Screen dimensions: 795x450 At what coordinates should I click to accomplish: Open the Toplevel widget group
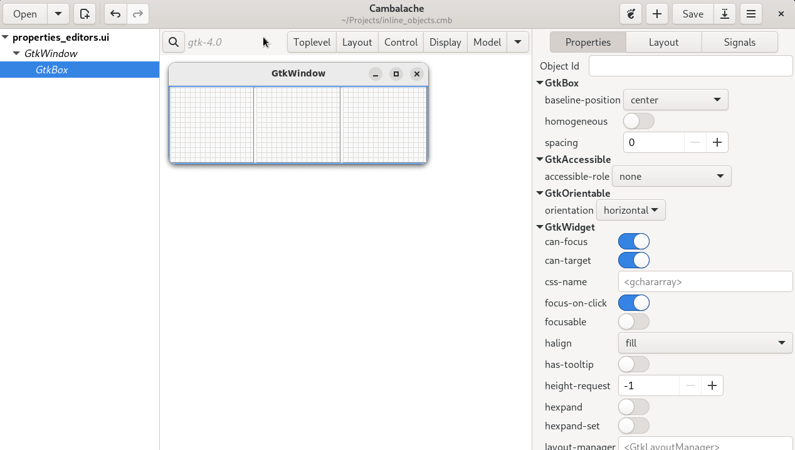pos(312,42)
